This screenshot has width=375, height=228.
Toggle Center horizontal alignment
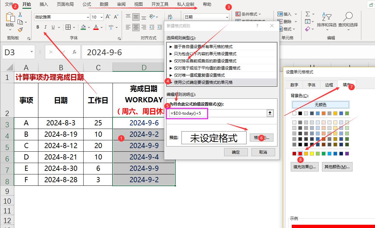tap(136, 27)
